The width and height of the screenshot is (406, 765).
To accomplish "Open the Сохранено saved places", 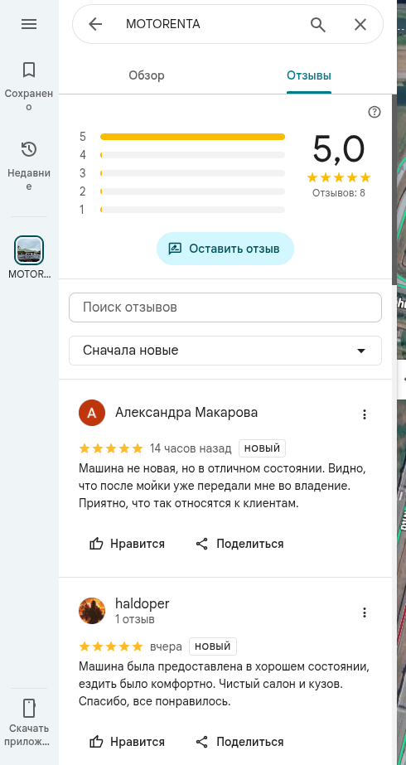I will tap(29, 86).
